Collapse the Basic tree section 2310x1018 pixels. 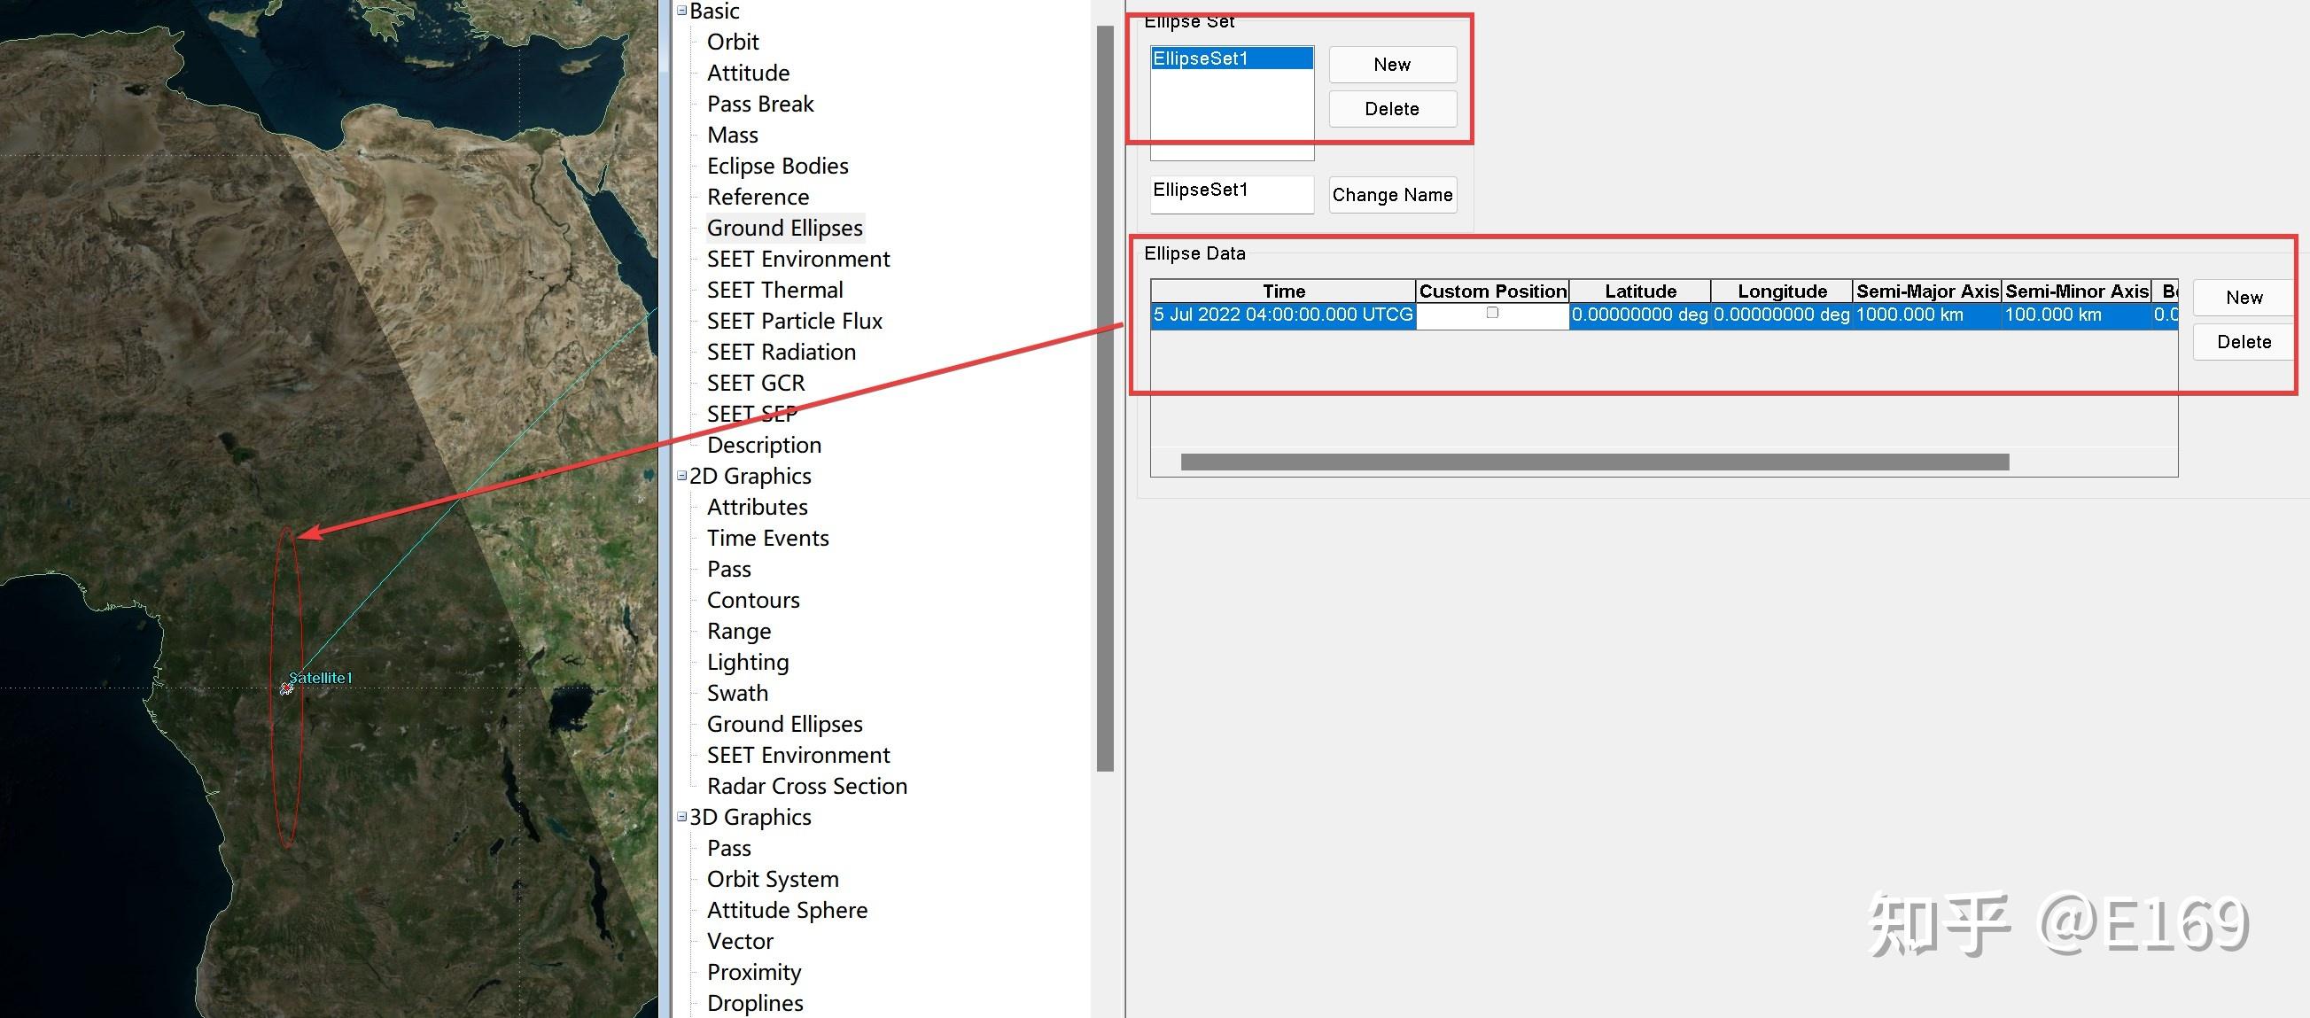pos(681,11)
